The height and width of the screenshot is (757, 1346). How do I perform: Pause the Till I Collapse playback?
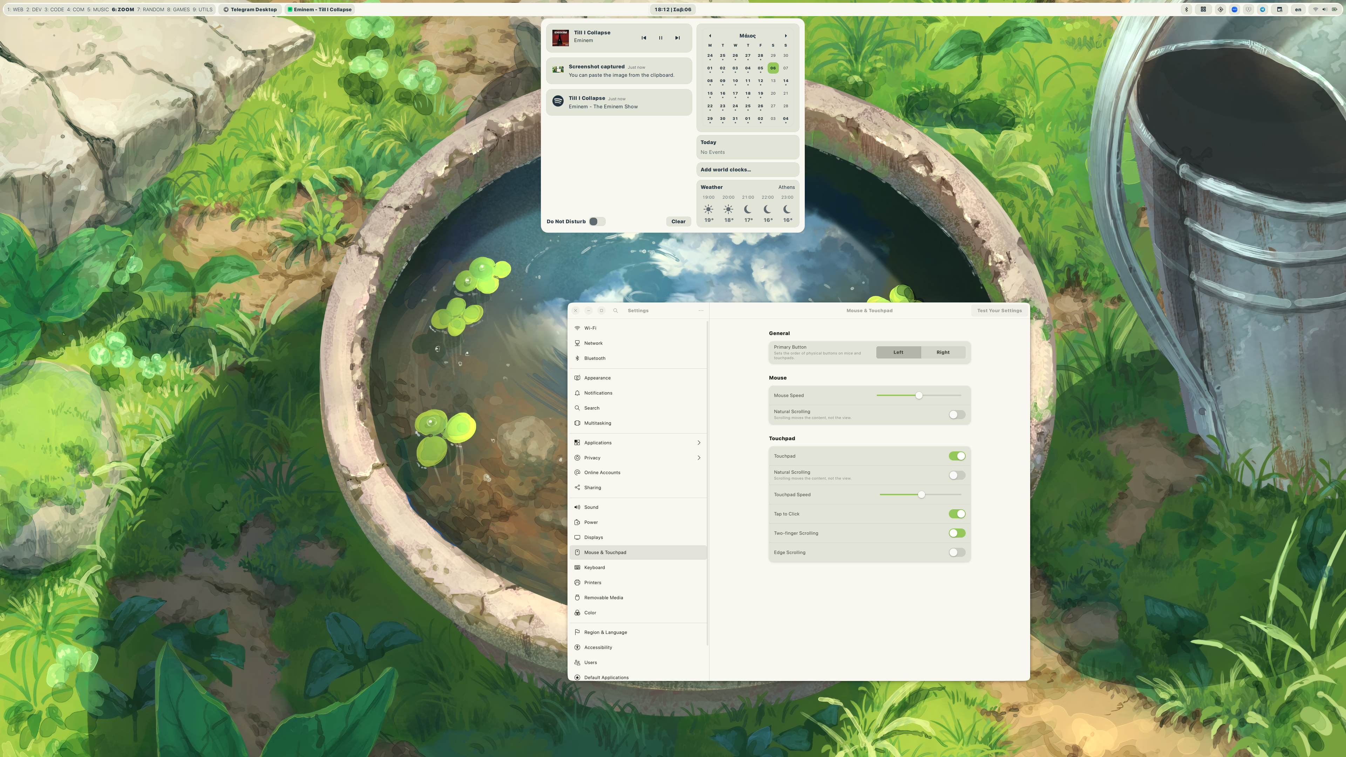click(x=660, y=37)
